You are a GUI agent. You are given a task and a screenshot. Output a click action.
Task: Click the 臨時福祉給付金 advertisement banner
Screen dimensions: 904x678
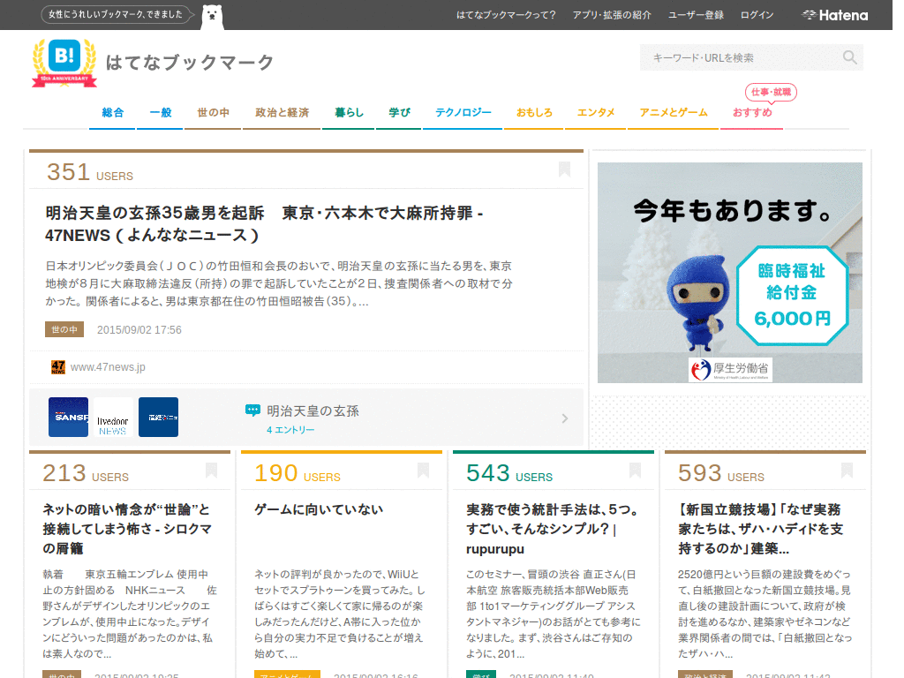(730, 273)
